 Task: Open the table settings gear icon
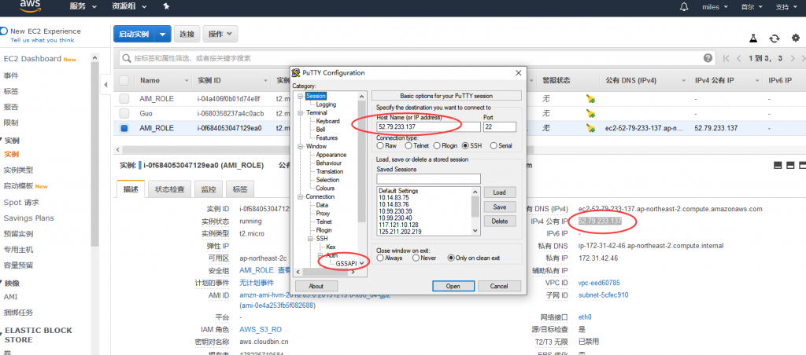[796, 38]
